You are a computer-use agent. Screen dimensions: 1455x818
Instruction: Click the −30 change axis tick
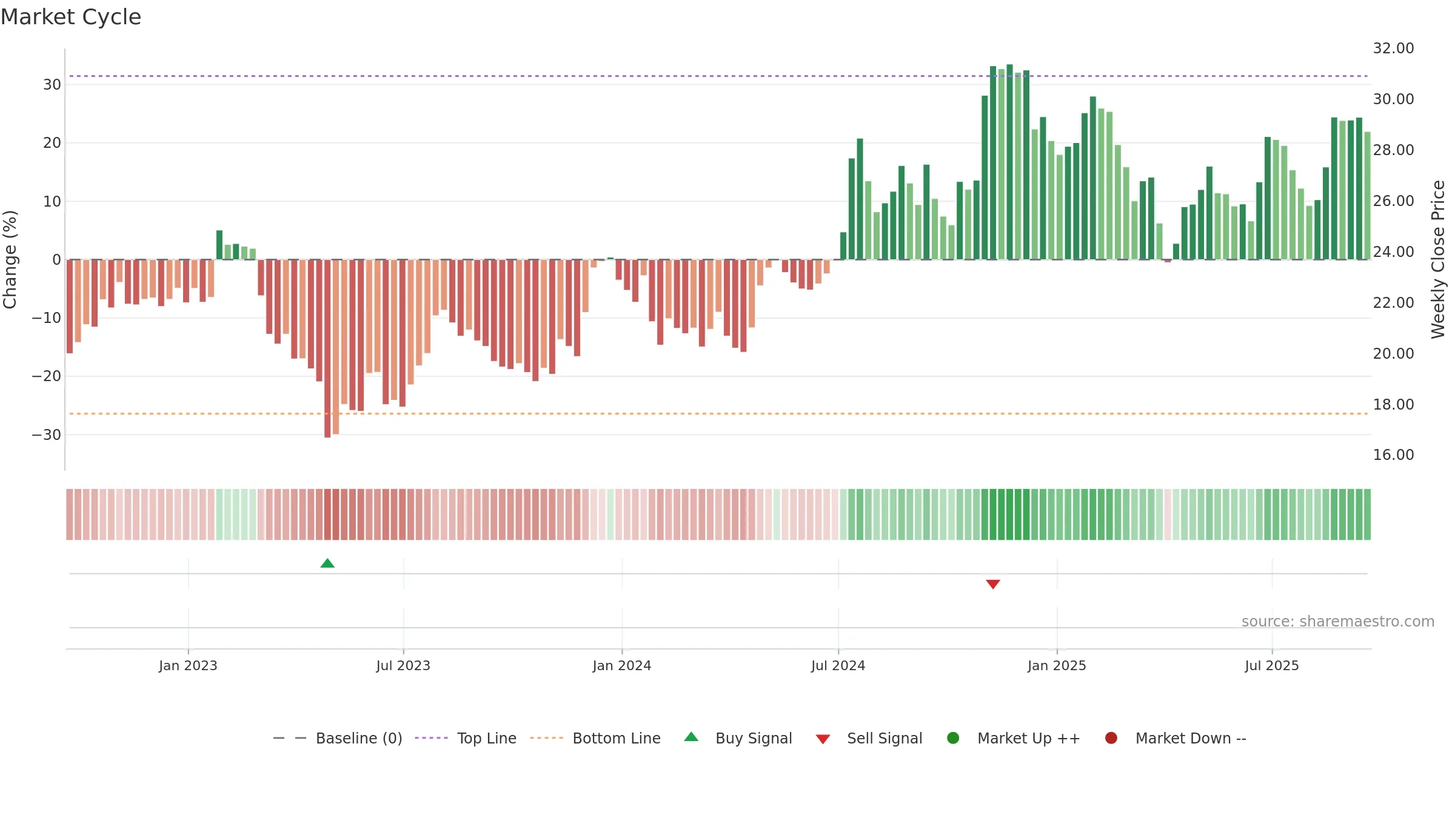point(47,435)
